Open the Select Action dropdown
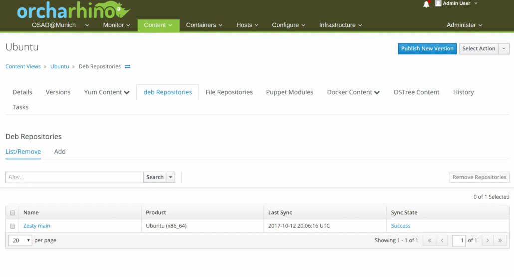 click(x=484, y=49)
